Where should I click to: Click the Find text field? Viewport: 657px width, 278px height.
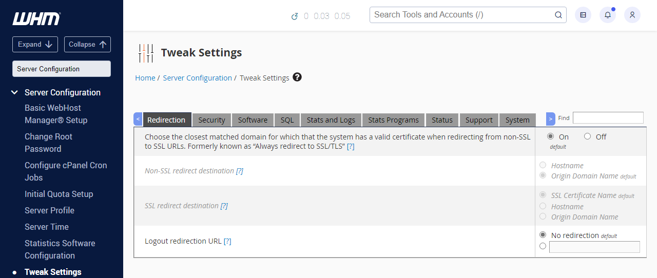pyautogui.click(x=608, y=117)
